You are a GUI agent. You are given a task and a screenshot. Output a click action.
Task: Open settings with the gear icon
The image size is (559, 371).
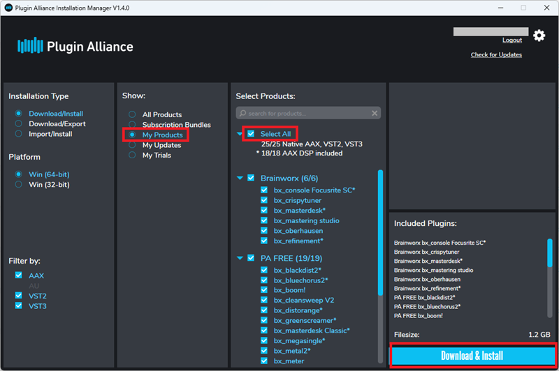point(539,35)
